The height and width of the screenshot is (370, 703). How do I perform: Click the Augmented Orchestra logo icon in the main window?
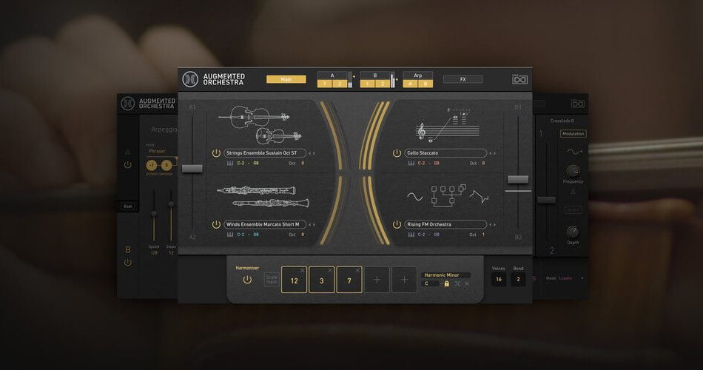190,79
